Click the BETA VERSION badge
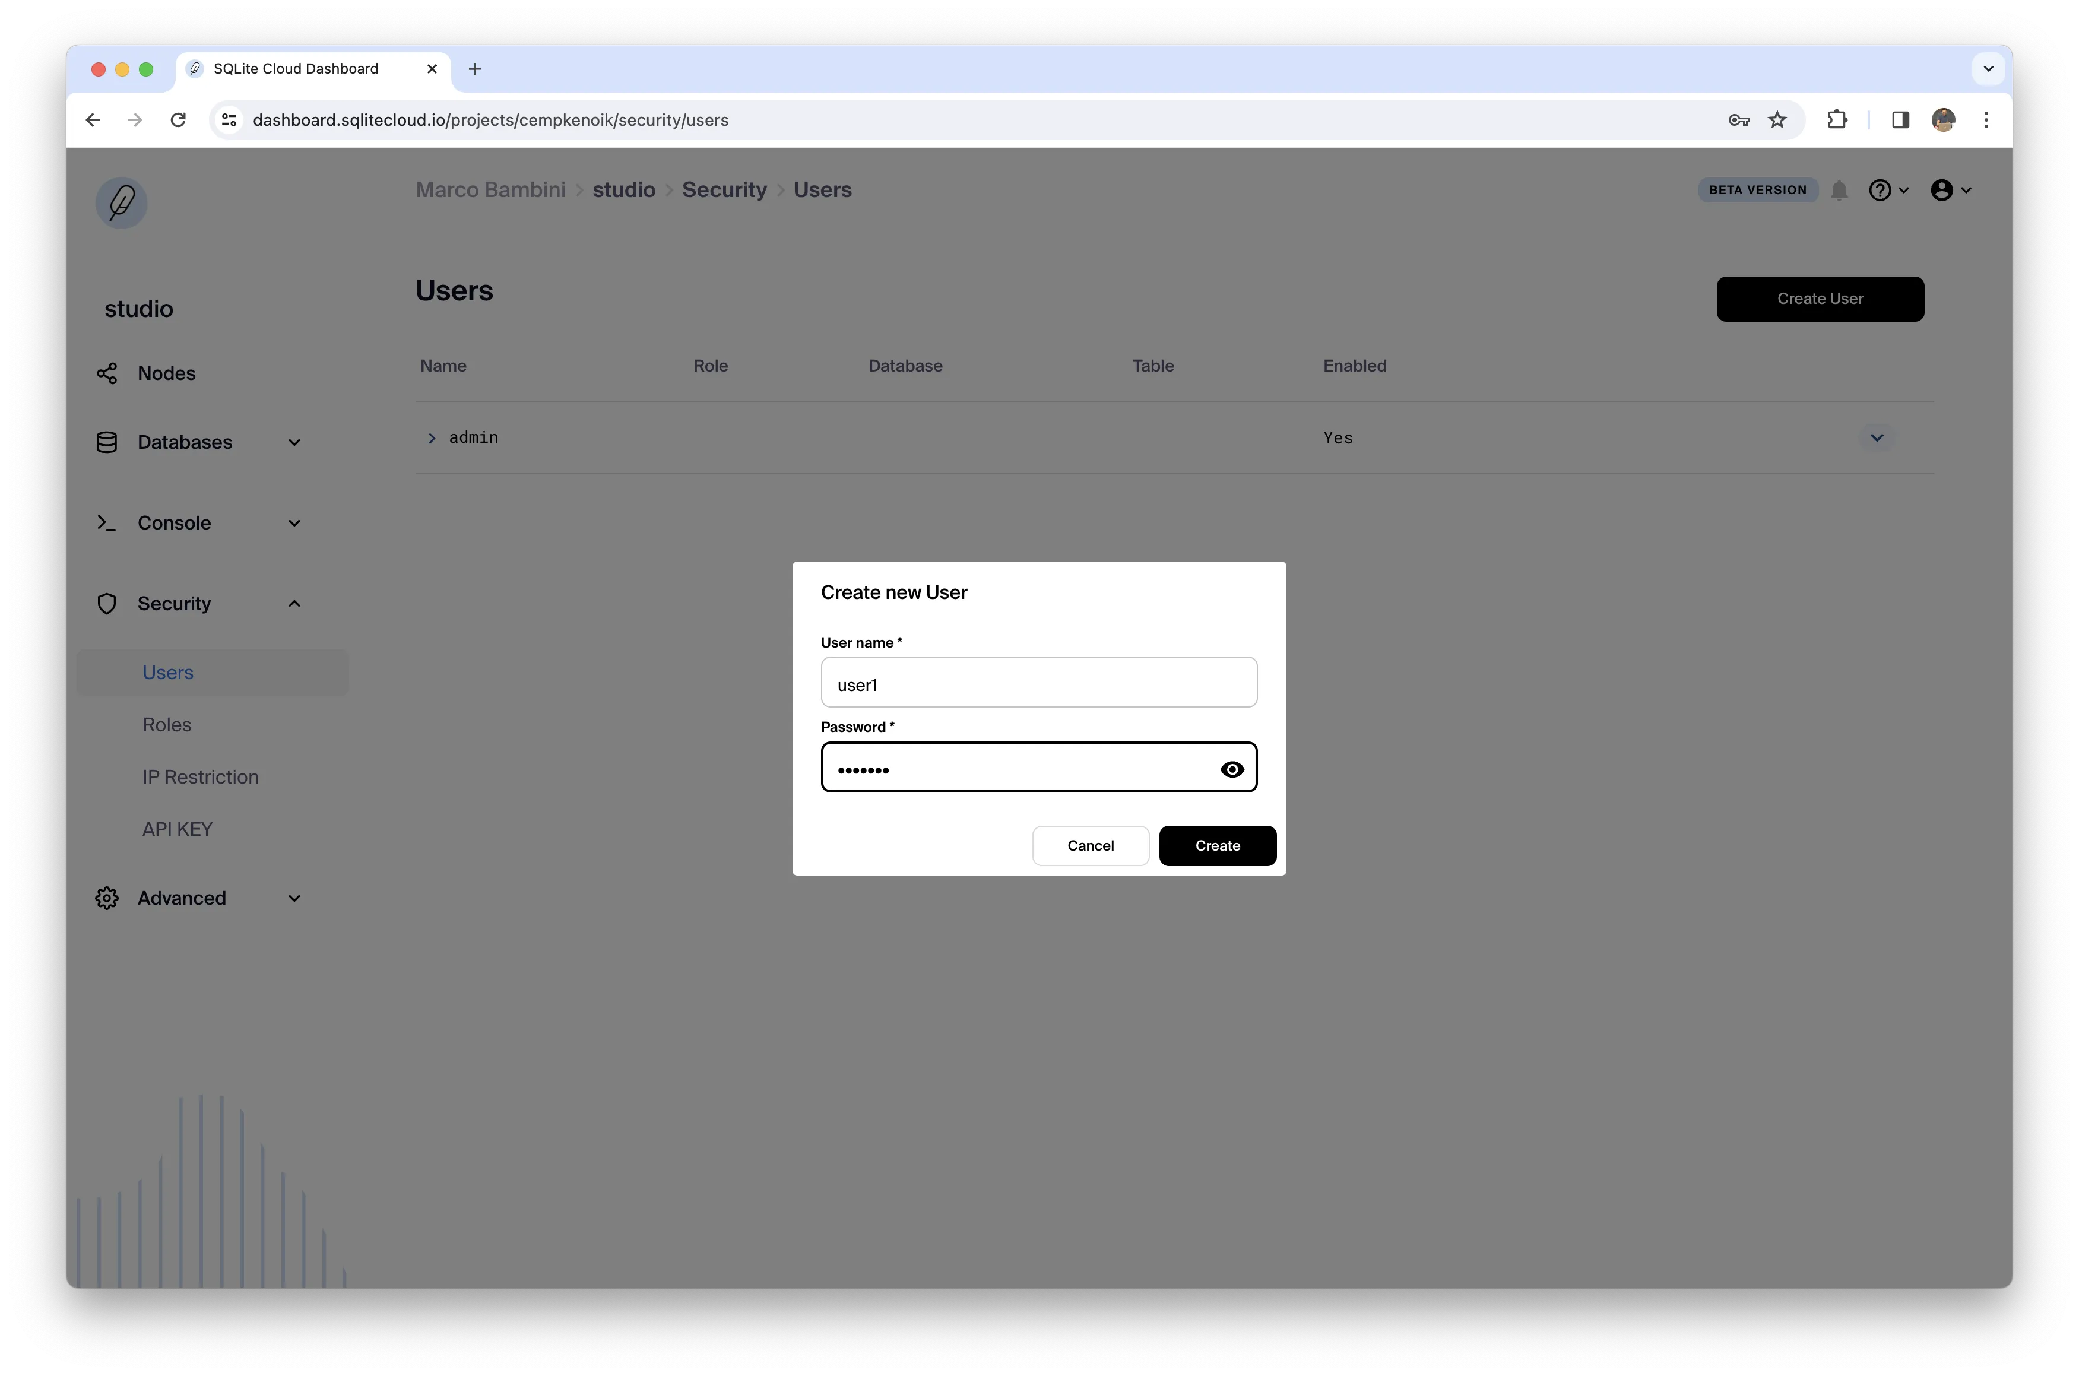 click(1758, 189)
